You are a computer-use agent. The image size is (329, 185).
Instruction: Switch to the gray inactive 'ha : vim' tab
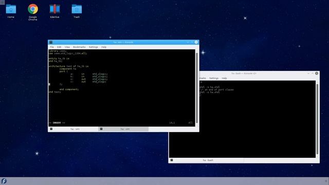(x=123, y=129)
